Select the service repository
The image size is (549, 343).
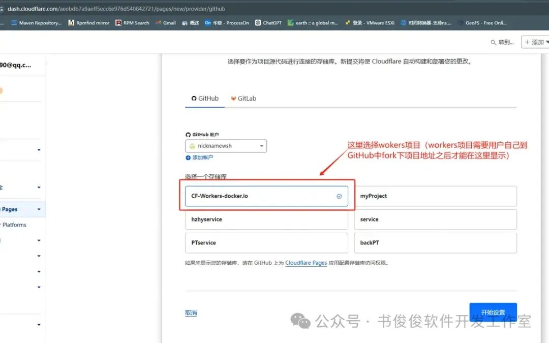tap(435, 220)
